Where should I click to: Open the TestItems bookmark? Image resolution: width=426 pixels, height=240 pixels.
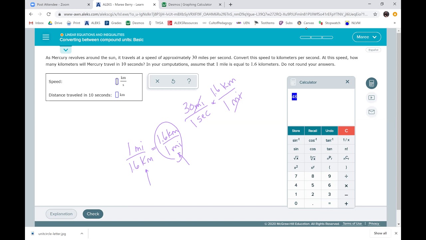[264, 23]
